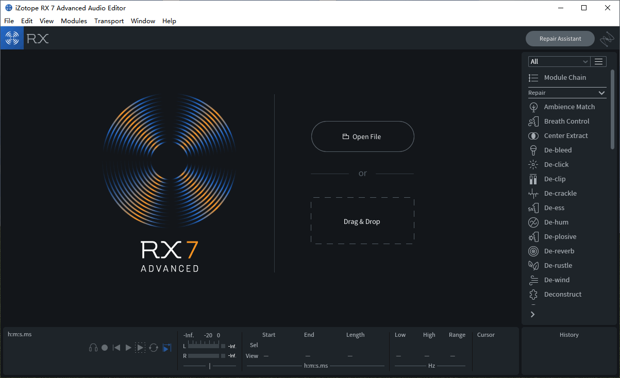Click the Deconstruct puzzle icon
This screenshot has width=620, height=378.
tap(533, 295)
